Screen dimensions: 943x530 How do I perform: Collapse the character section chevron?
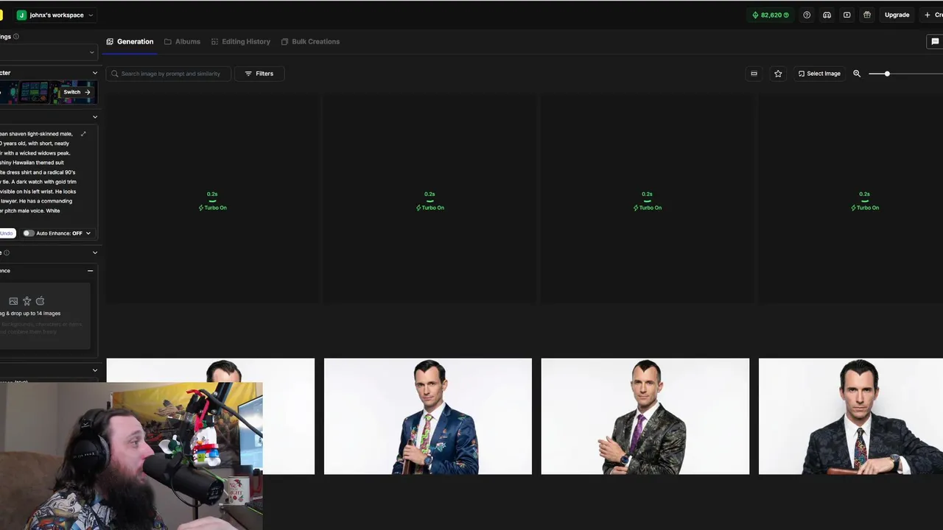point(94,73)
